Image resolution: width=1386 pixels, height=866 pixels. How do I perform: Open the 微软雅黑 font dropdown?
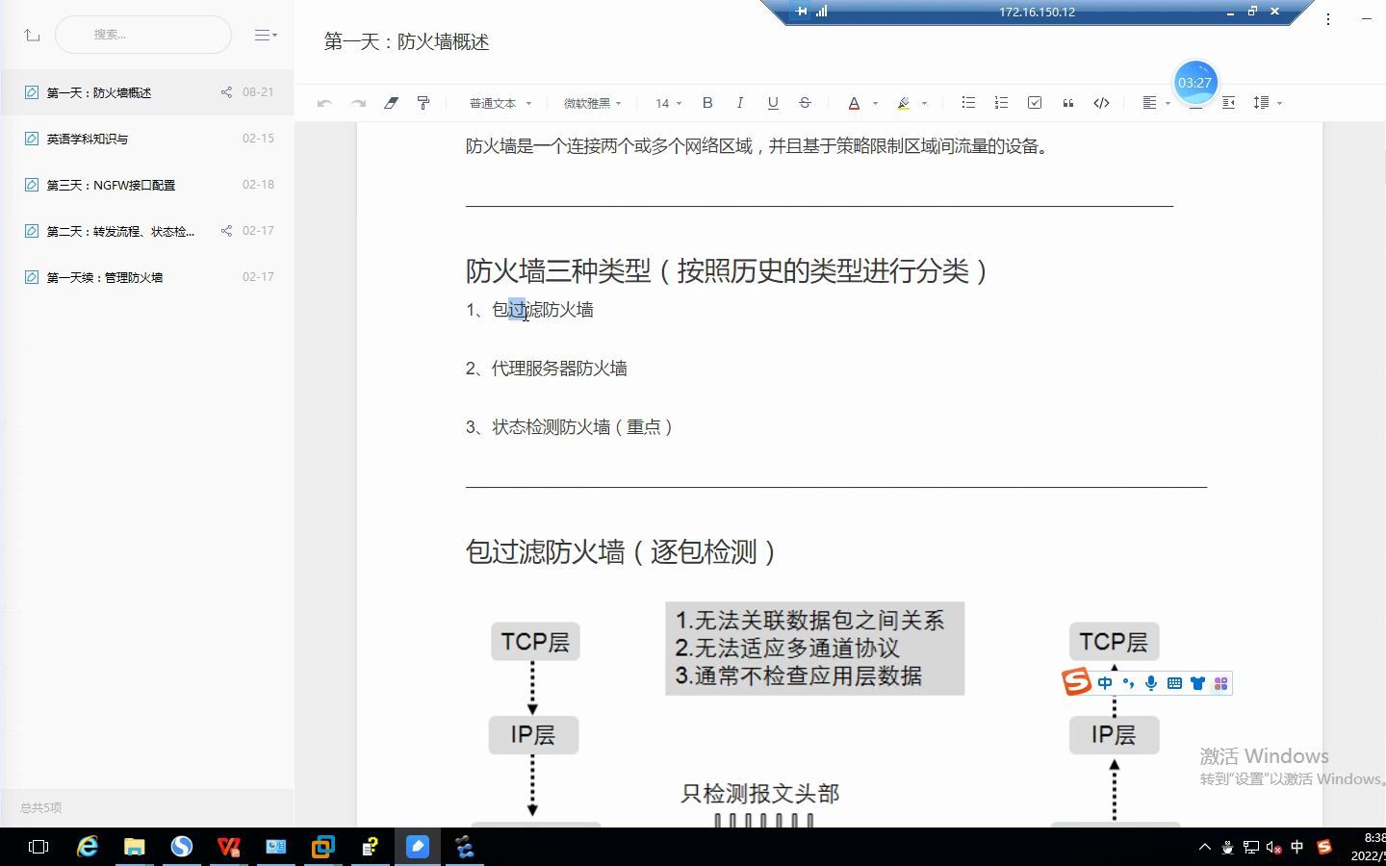592,103
